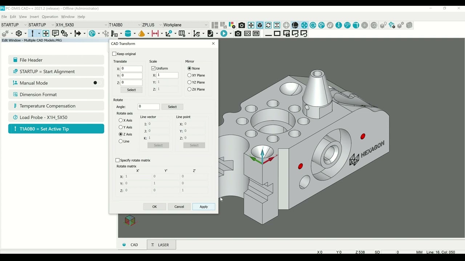The width and height of the screenshot is (465, 261).
Task: Select the Line rotate axis option
Action: pos(121,141)
